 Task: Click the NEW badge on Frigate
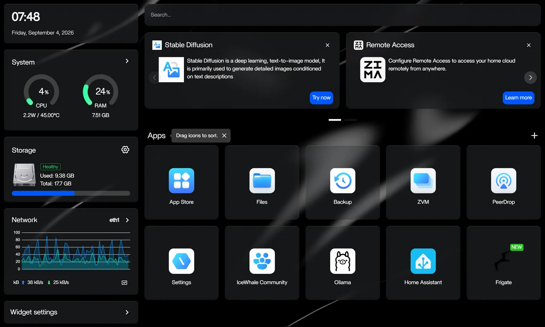(517, 247)
